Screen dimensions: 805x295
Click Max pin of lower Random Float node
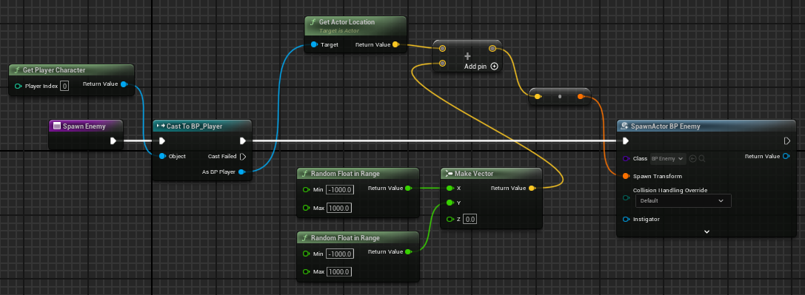[x=307, y=271]
